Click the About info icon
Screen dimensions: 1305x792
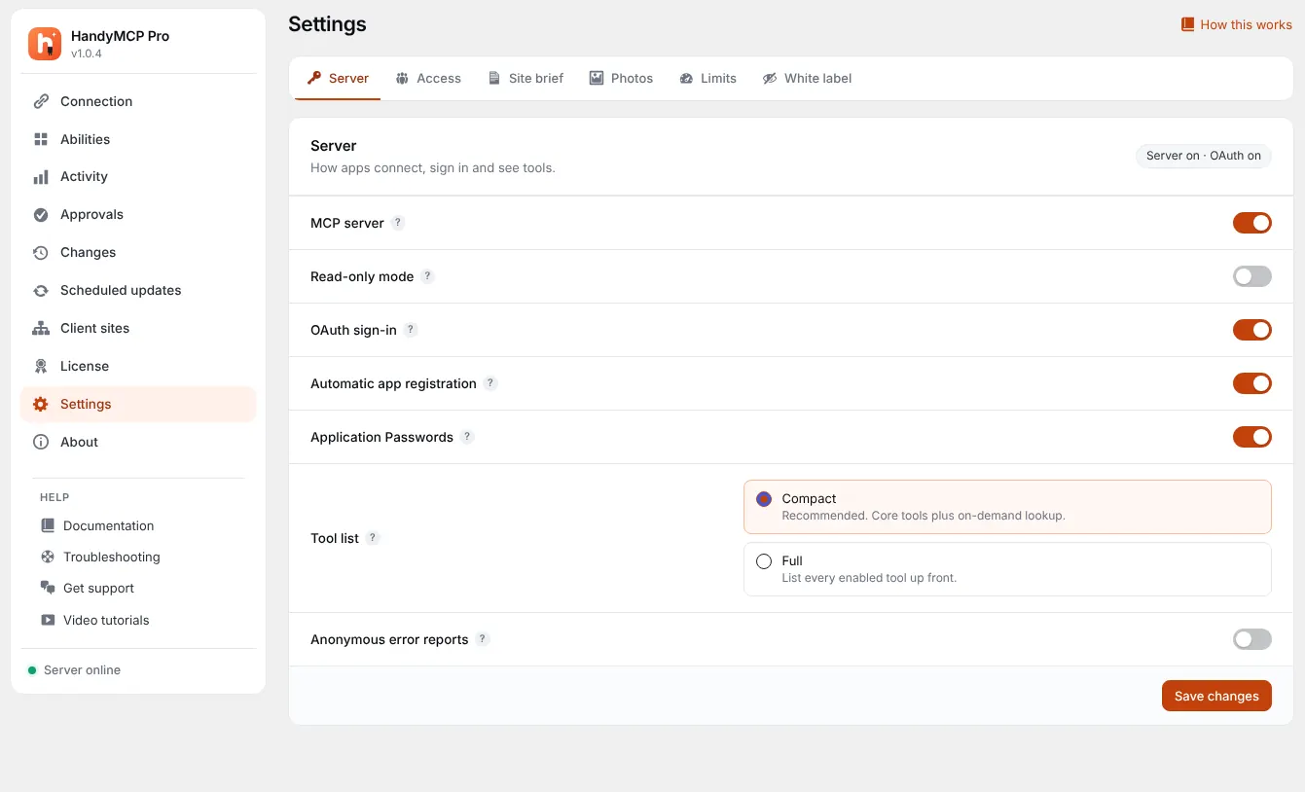tap(41, 443)
